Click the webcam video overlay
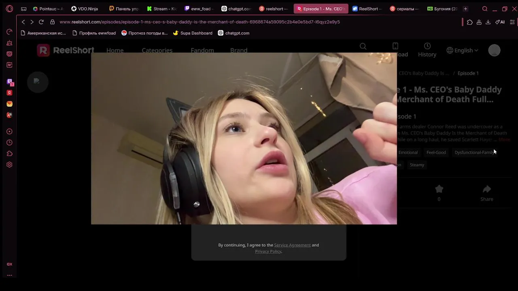 [x=244, y=138]
